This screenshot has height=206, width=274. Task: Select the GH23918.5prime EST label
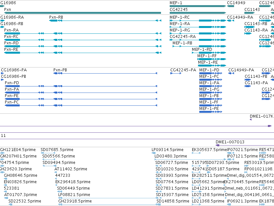[x=75, y=202]
